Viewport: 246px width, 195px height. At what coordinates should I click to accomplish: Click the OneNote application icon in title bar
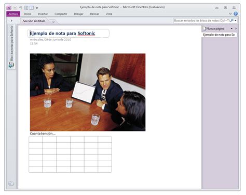click(8, 8)
